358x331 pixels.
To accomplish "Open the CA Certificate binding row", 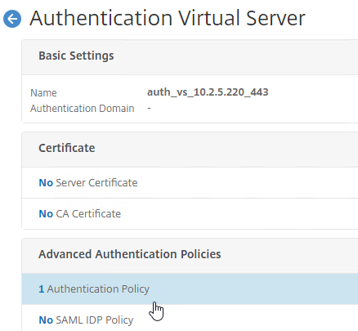I will point(190,214).
